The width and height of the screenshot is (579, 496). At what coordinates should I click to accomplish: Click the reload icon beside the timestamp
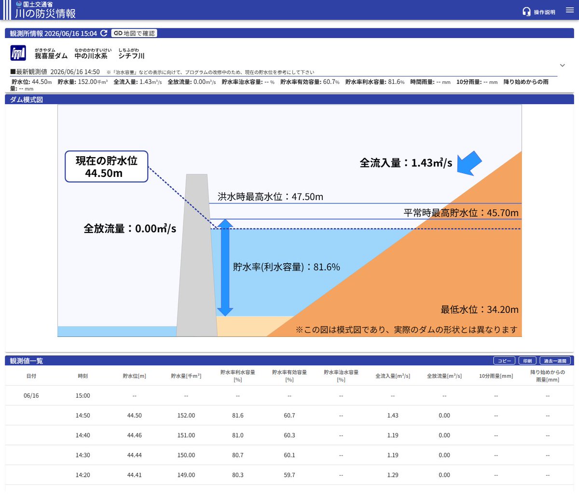[104, 33]
